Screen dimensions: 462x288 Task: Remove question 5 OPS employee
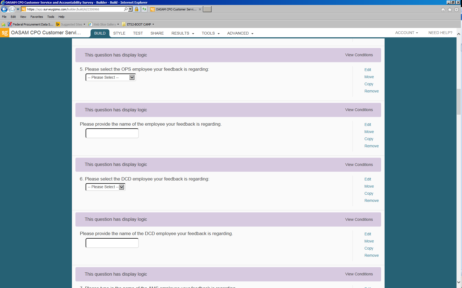click(x=371, y=91)
